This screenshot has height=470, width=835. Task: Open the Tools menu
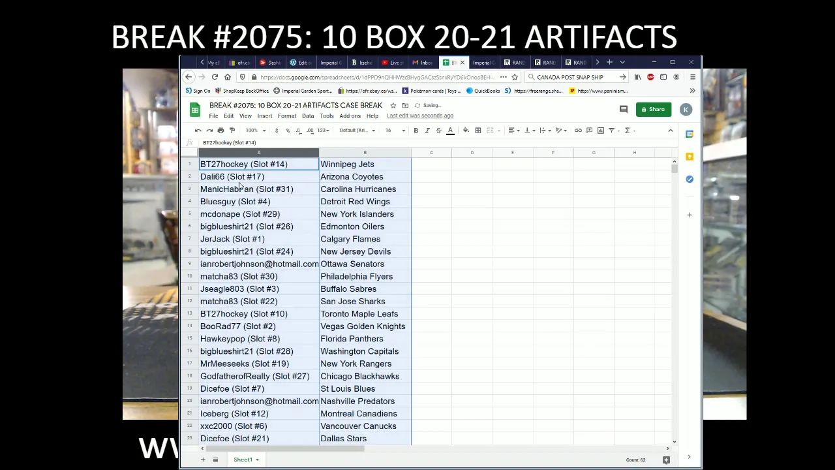[x=327, y=116]
